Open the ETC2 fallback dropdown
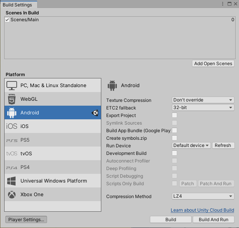This screenshot has height=228, width=239. pyautogui.click(x=203, y=108)
